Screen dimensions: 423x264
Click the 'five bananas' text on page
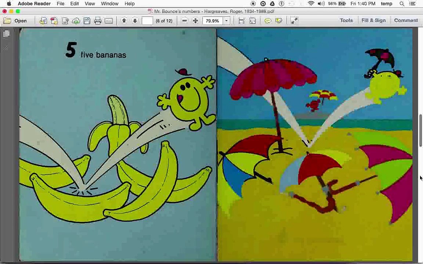[103, 55]
